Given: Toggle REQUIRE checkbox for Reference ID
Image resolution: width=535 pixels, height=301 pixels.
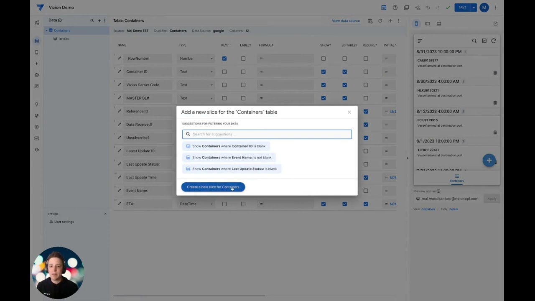Looking at the screenshot, I should pyautogui.click(x=366, y=111).
